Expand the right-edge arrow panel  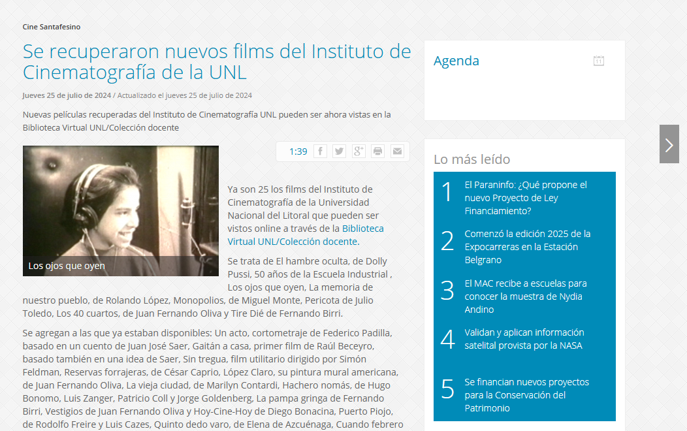click(669, 144)
